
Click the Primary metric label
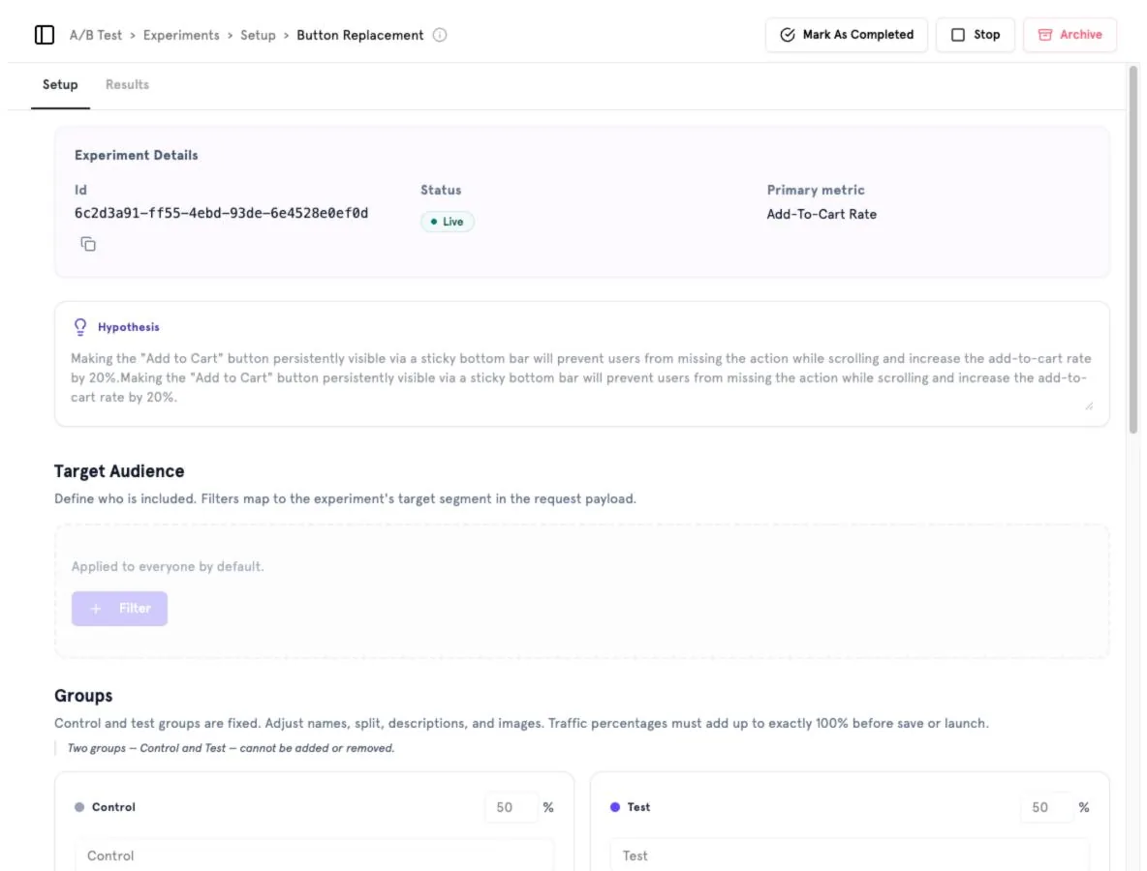(816, 190)
